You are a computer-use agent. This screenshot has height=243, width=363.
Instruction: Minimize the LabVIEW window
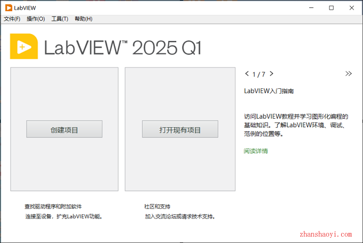(311, 8)
